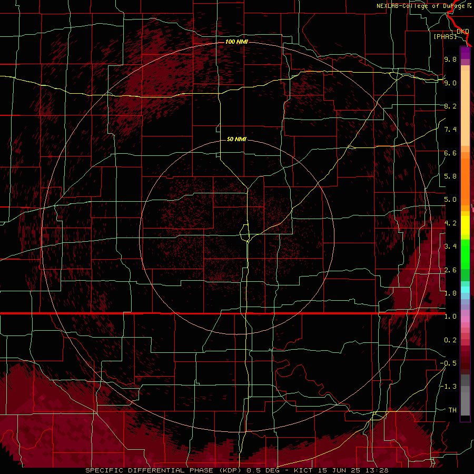Click the 6.6 value on color scale
This screenshot has height=474, width=474.
tap(450, 153)
